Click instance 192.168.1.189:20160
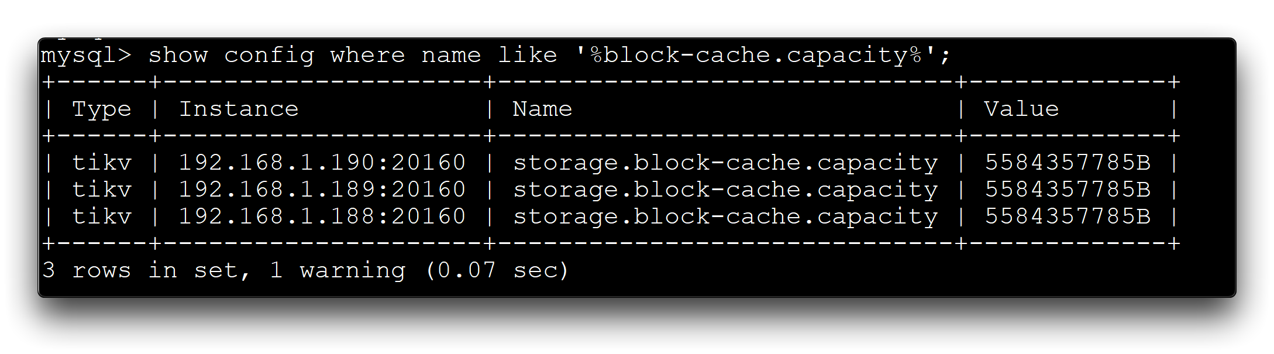This screenshot has width=1274, height=354. click(322, 190)
